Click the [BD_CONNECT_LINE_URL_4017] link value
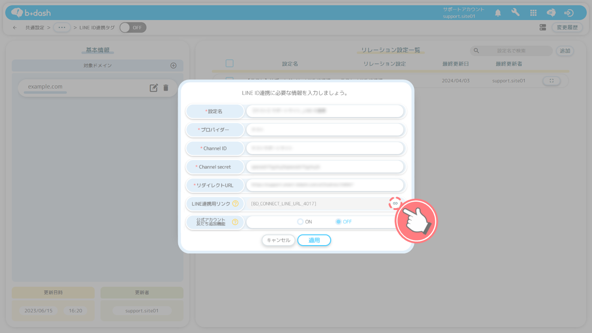The image size is (592, 333). click(x=284, y=203)
